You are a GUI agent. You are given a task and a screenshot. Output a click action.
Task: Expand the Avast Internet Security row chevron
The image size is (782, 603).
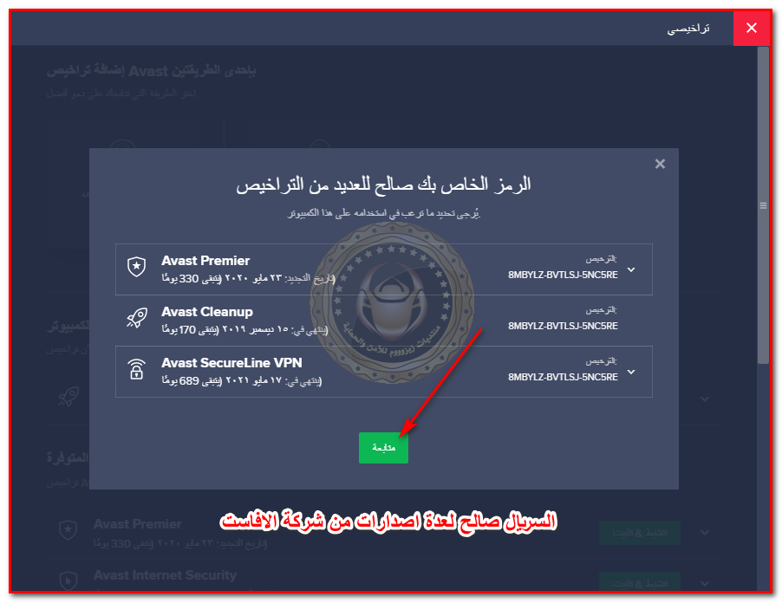[x=705, y=583]
